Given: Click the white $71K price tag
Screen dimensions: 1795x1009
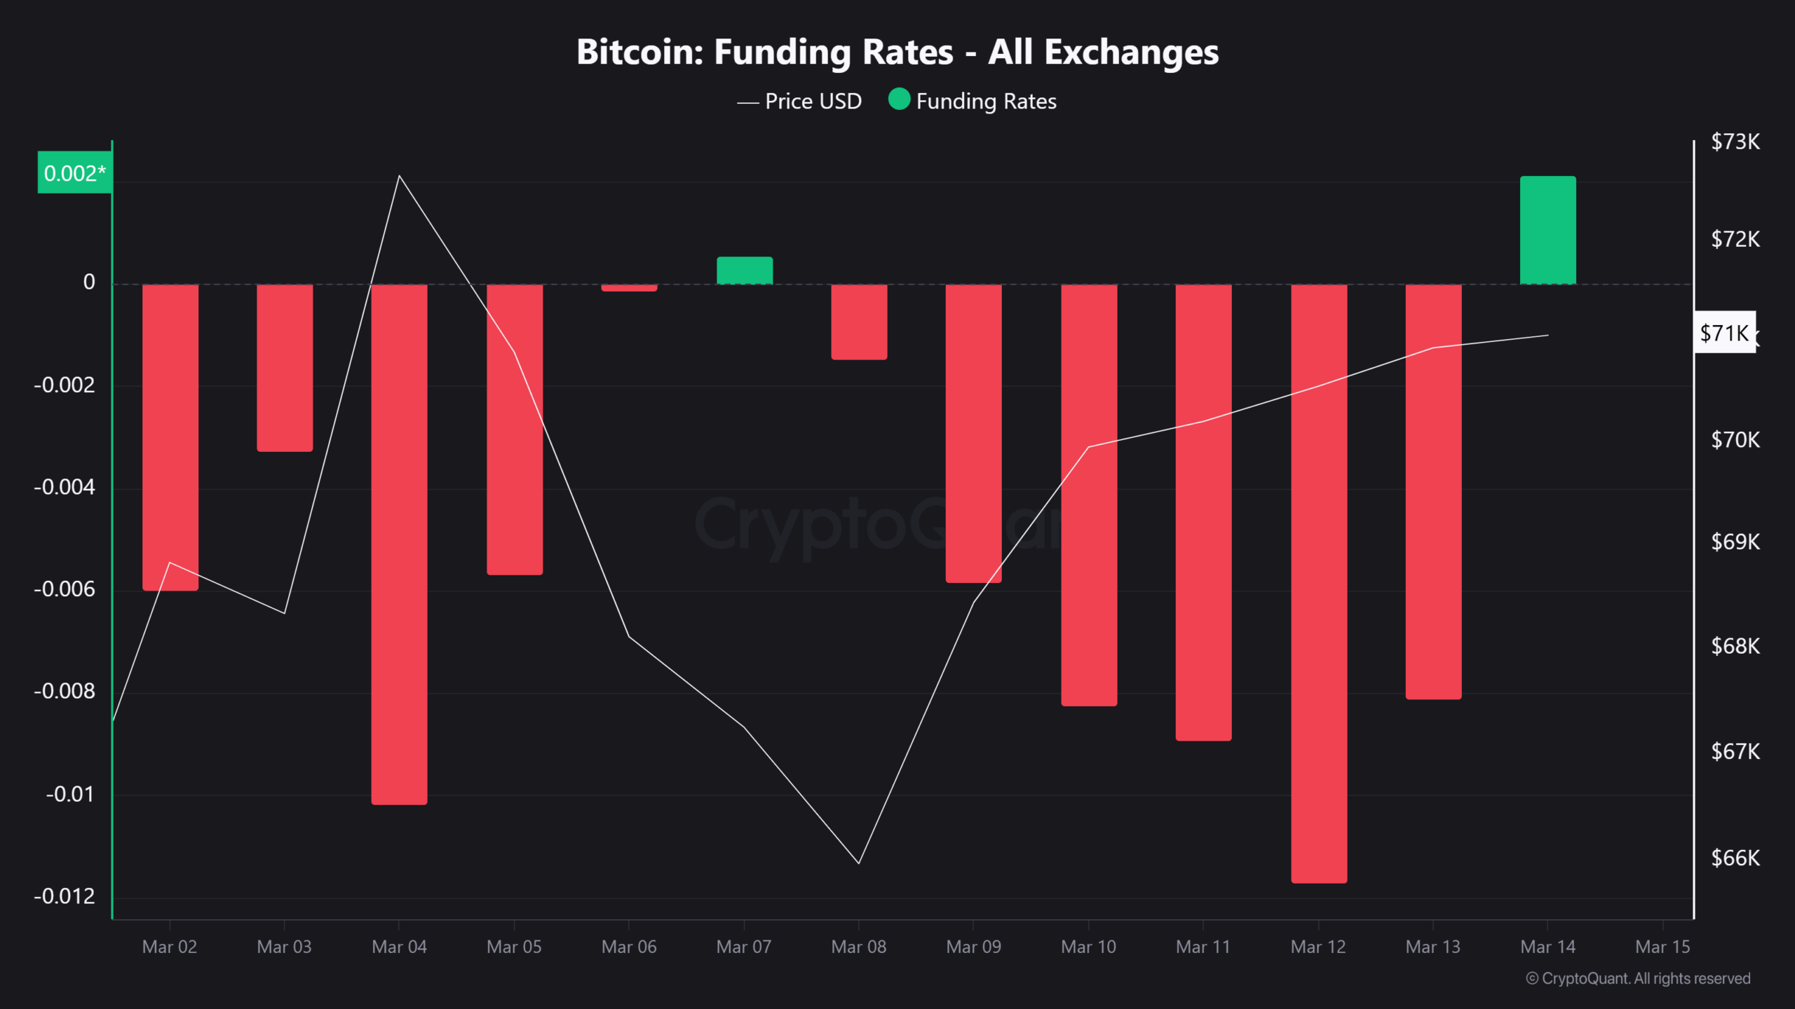Looking at the screenshot, I should pos(1724,333).
